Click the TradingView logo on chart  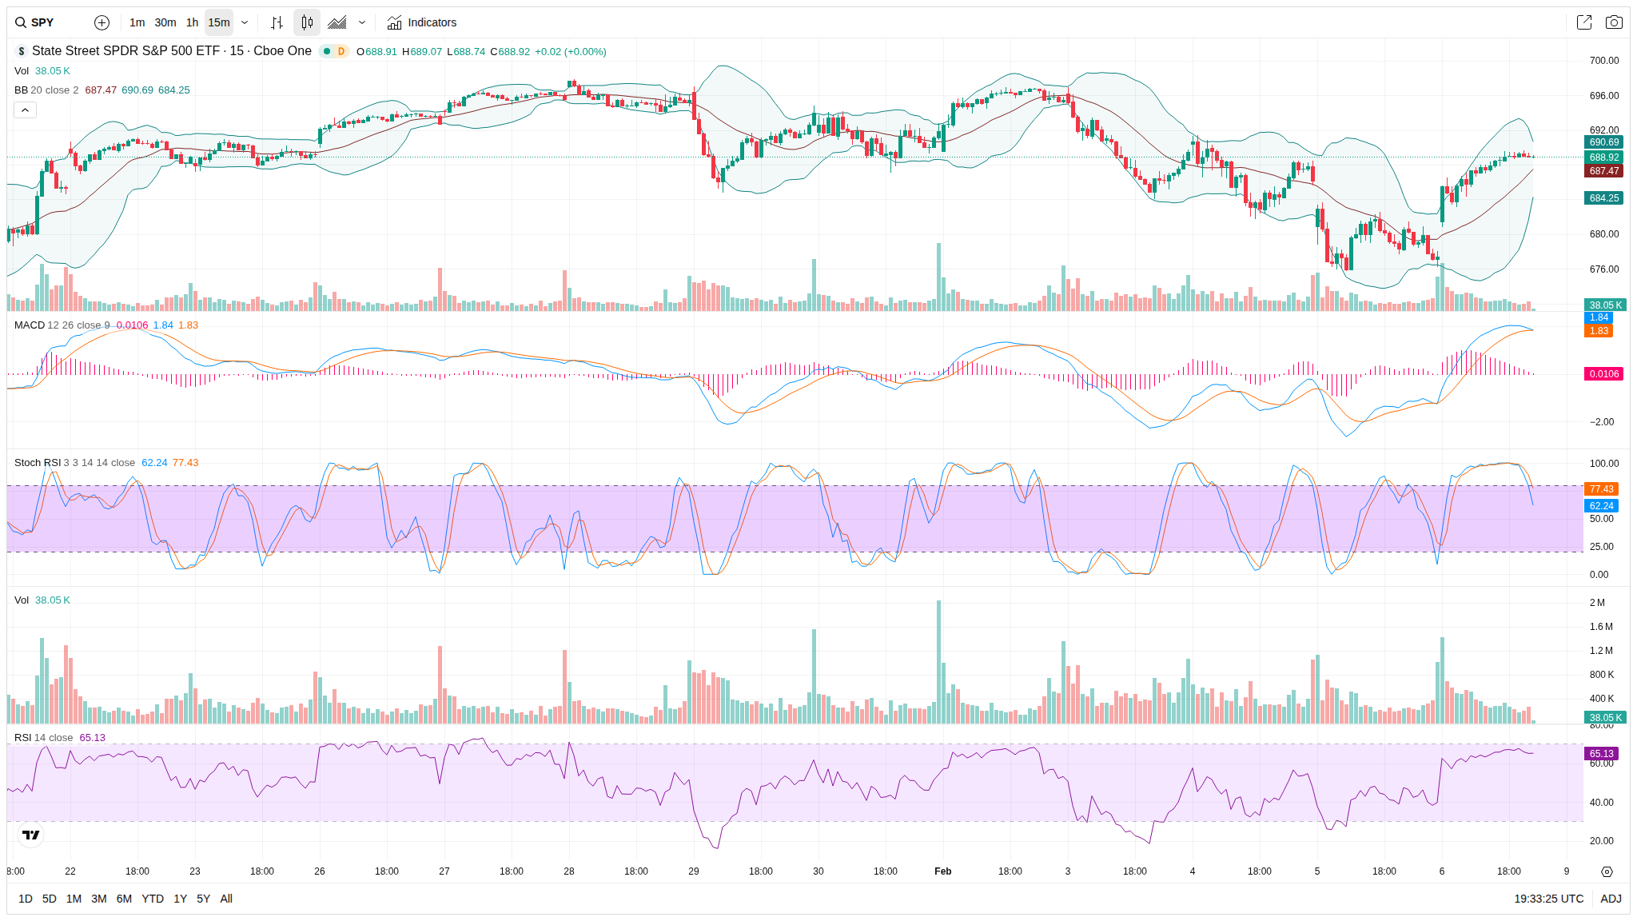[30, 835]
